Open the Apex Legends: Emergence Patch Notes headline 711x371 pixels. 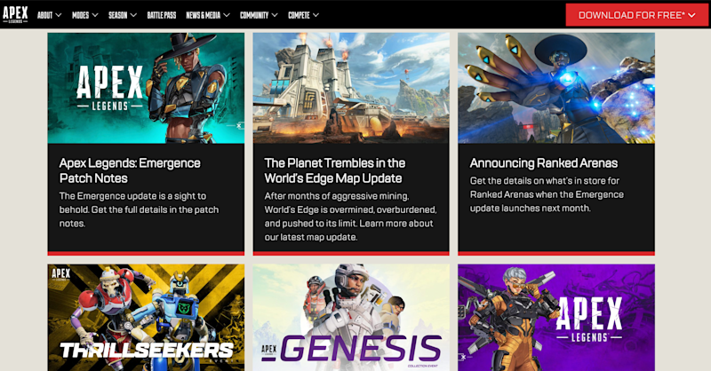pos(130,170)
